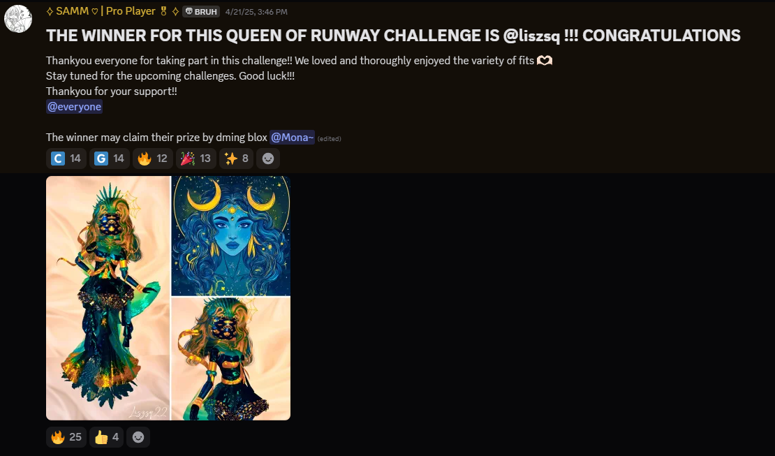Toggle the letter C emoji reaction
The height and width of the screenshot is (456, 775).
66,159
